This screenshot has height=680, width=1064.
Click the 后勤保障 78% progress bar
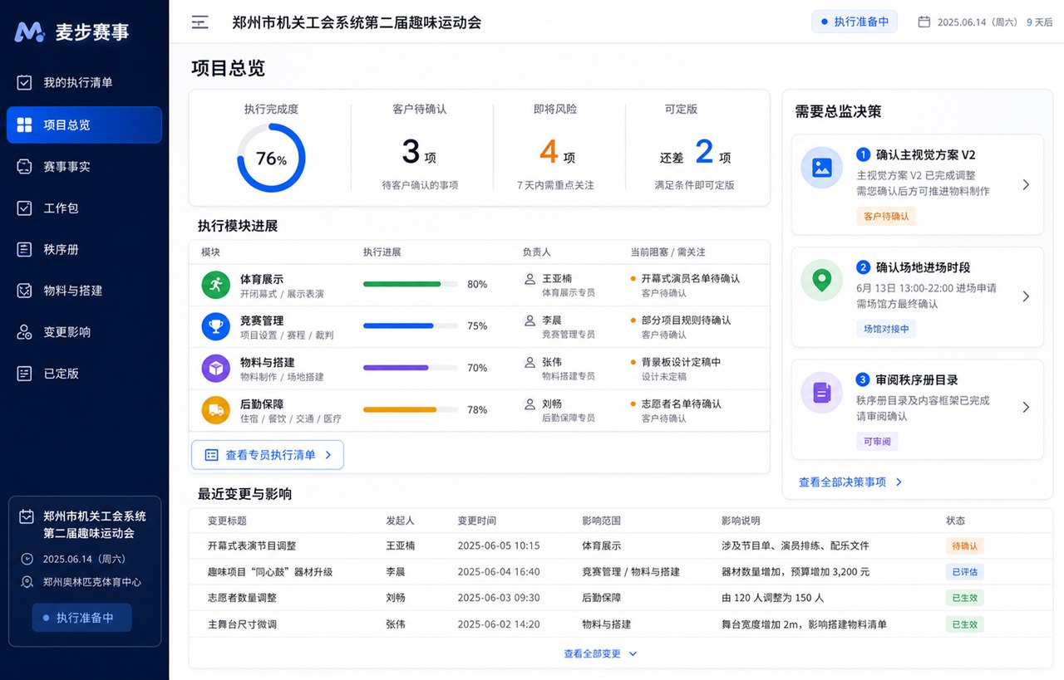410,409
